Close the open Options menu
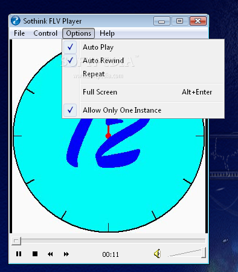 coord(79,33)
